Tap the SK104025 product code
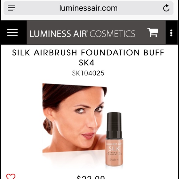This screenshot has width=179, height=179. click(x=88, y=73)
